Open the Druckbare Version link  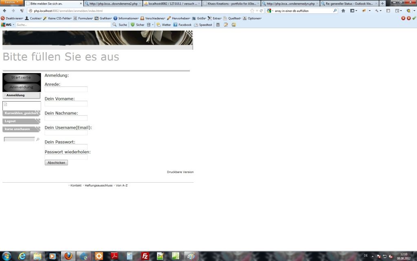pos(180,172)
